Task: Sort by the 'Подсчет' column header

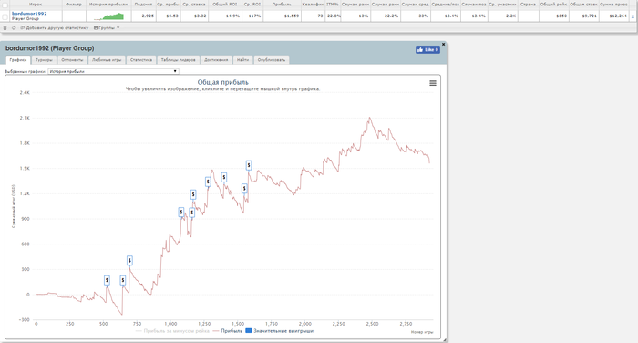Action: click(x=143, y=4)
